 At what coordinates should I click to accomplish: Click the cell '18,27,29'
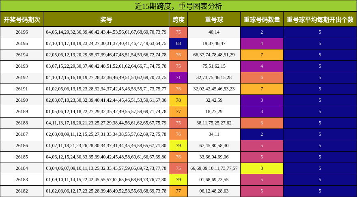(214, 112)
